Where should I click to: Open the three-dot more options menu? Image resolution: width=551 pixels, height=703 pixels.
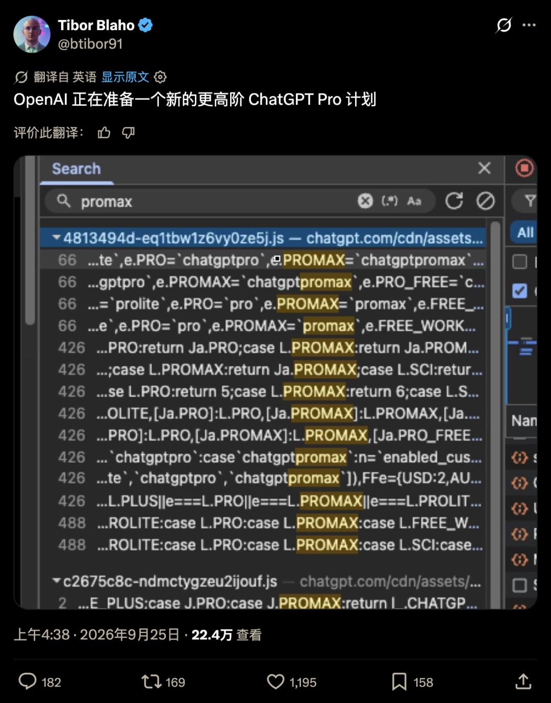[529, 25]
